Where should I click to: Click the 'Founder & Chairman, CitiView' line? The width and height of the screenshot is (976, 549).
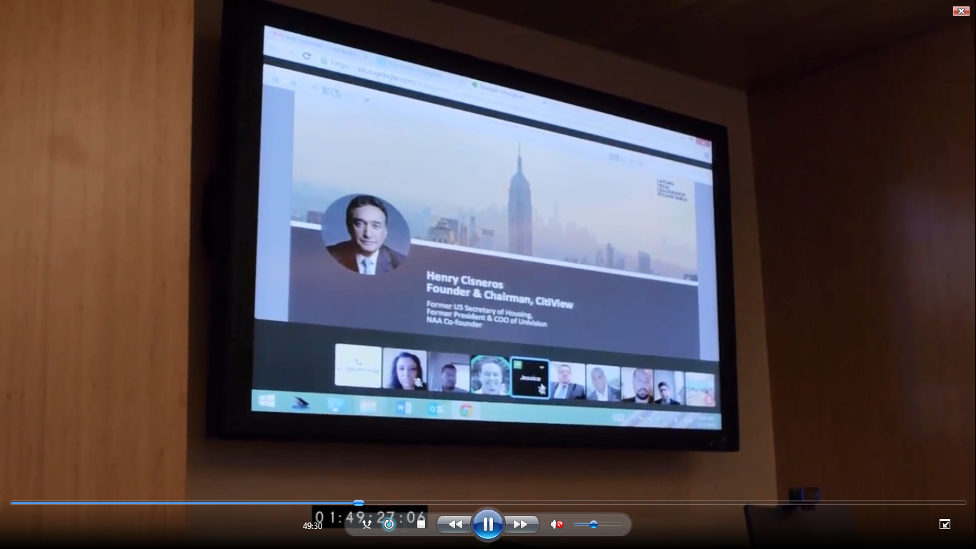pyautogui.click(x=499, y=295)
